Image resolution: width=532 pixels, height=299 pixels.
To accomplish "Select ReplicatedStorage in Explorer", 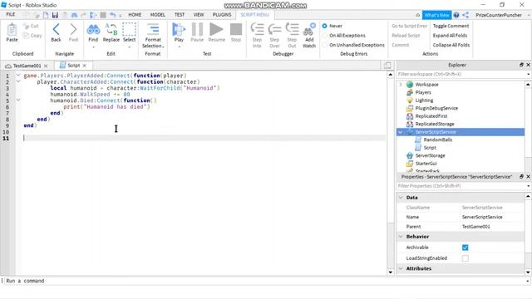I will (x=435, y=124).
